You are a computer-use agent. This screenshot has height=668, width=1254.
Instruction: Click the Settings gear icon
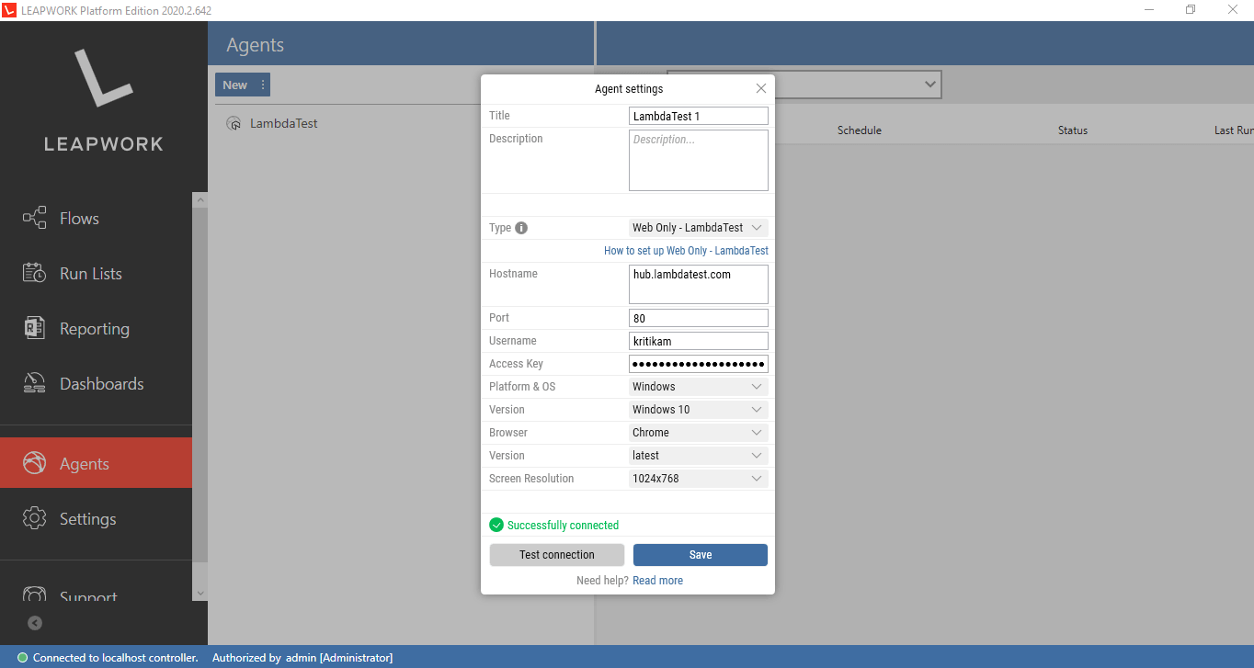[34, 519]
